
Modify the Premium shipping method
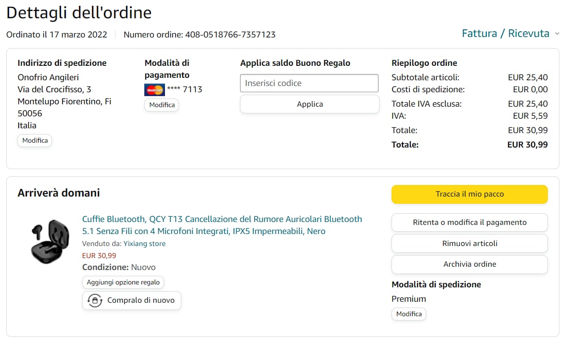[x=409, y=314]
